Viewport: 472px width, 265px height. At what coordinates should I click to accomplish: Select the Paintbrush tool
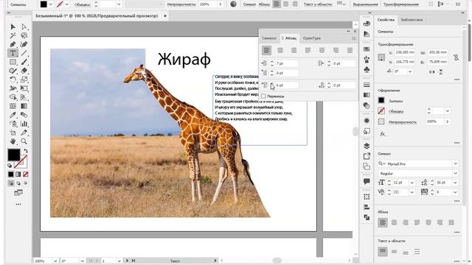(x=24, y=62)
